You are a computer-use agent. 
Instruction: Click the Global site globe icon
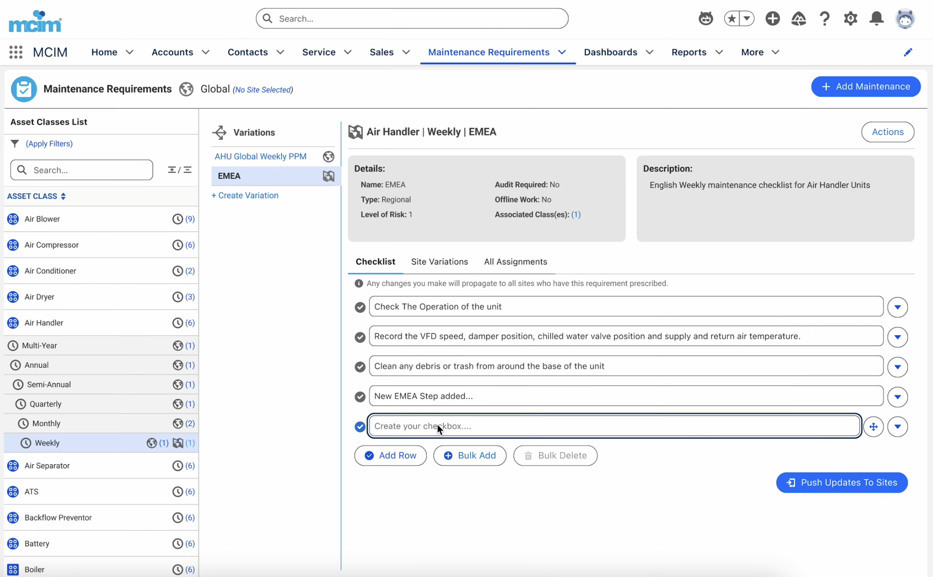(x=186, y=89)
